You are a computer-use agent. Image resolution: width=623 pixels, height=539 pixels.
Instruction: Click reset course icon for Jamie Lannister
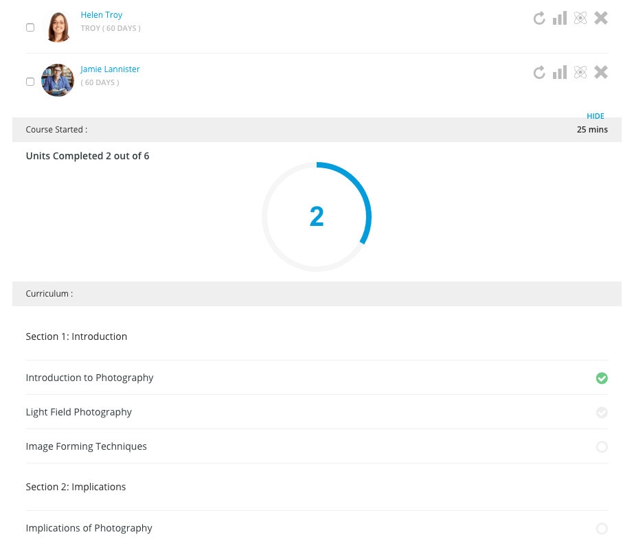[x=539, y=72]
